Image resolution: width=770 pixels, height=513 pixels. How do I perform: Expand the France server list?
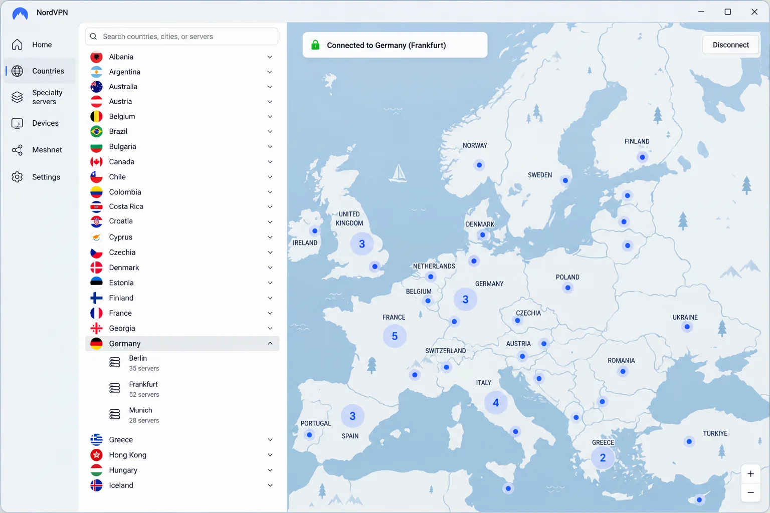coord(270,313)
